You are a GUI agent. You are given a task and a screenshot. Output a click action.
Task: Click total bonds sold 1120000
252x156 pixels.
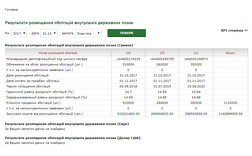point(231,103)
